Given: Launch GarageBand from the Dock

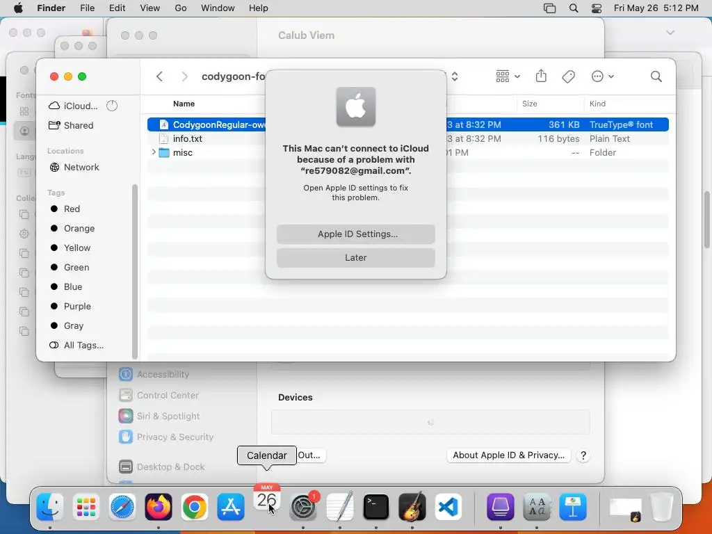Looking at the screenshot, I should (x=412, y=507).
